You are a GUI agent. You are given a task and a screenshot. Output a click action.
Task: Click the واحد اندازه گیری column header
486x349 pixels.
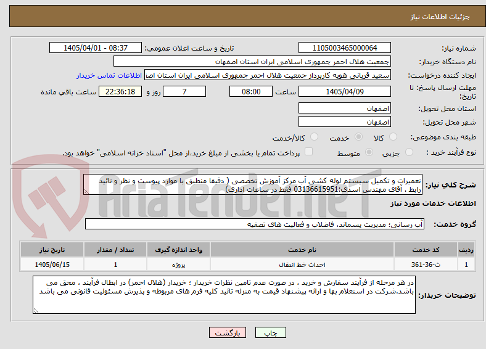pyautogui.click(x=178, y=250)
